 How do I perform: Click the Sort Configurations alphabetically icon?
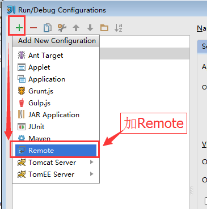tap(119, 28)
